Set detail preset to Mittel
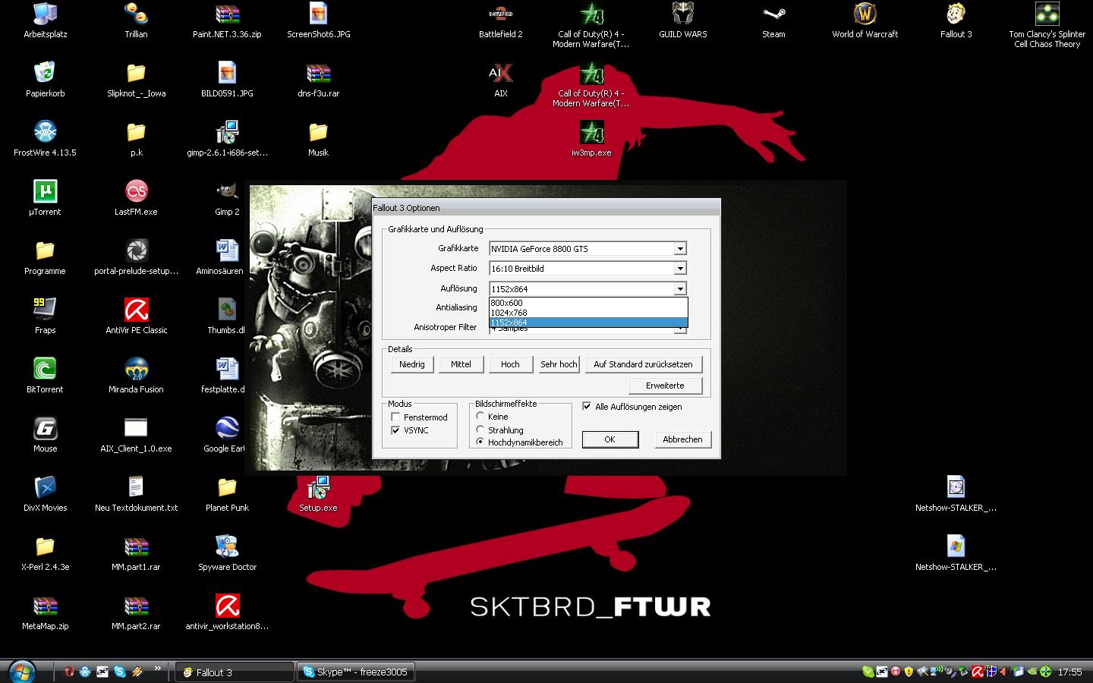The width and height of the screenshot is (1093, 683). tap(461, 364)
